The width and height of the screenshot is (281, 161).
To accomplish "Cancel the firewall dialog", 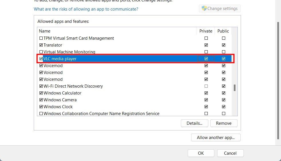I will [x=230, y=153].
